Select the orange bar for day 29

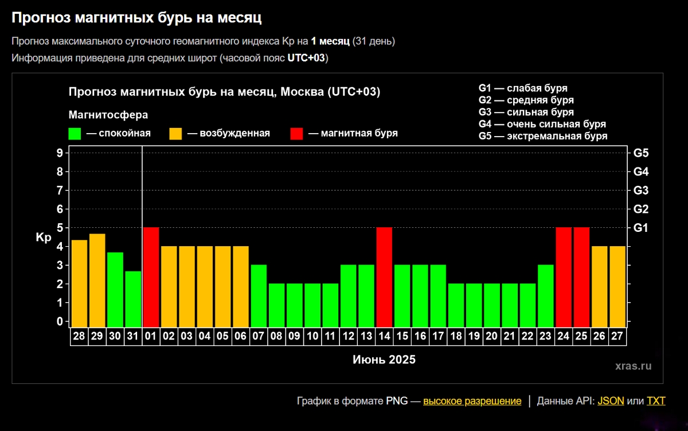coord(97,279)
